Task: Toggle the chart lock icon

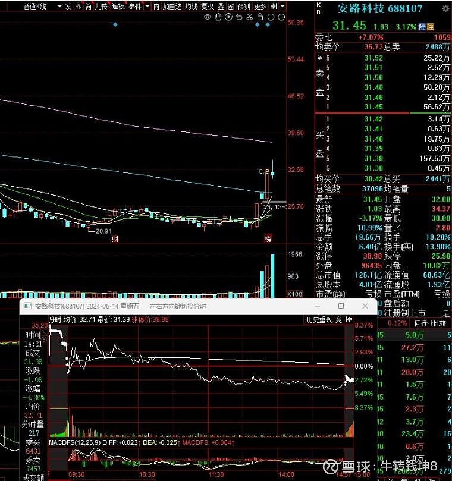Action: click(260, 17)
